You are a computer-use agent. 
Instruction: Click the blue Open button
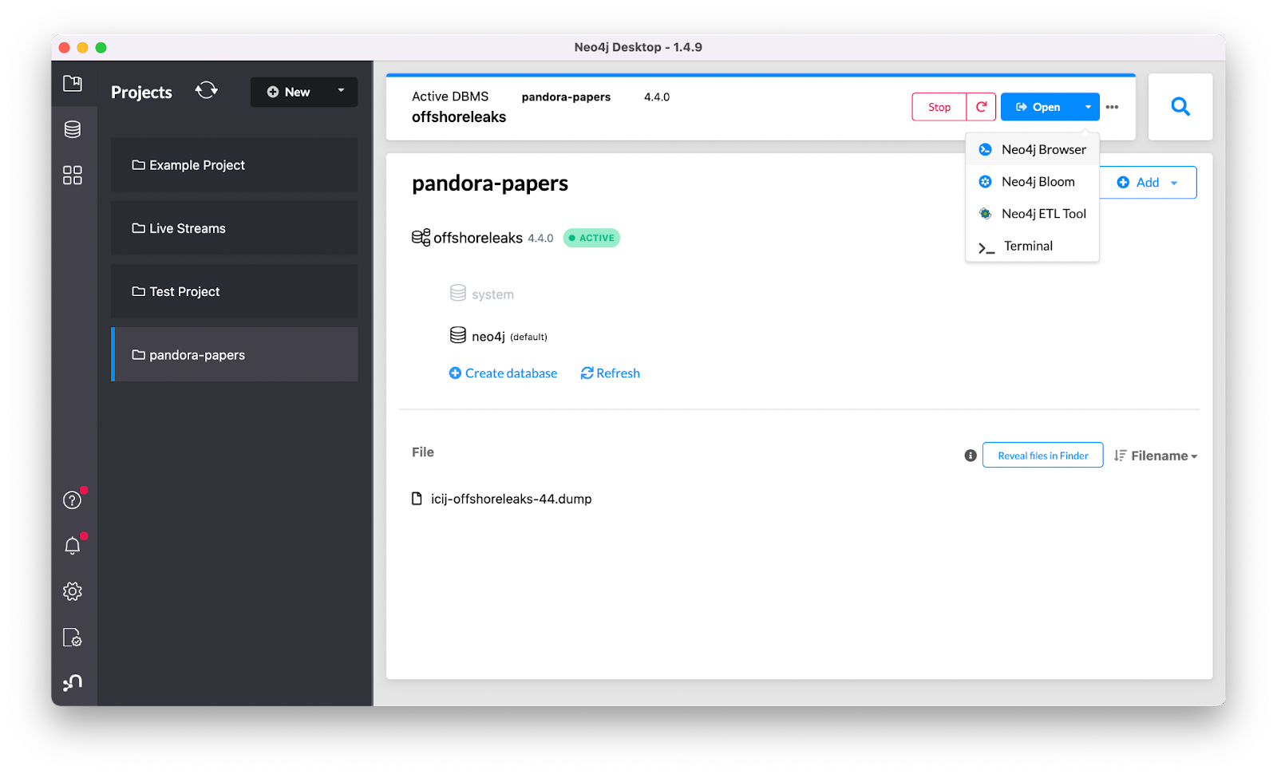coord(1038,107)
